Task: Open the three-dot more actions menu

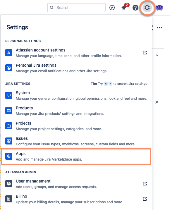Action: coord(159,28)
